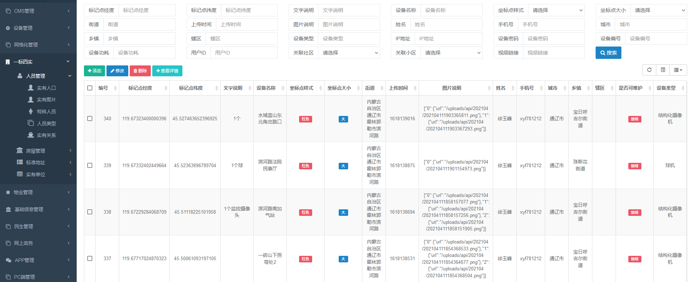This screenshot has height=282, width=689.
Task: Open the 关联社区 dropdown
Action: [349, 53]
